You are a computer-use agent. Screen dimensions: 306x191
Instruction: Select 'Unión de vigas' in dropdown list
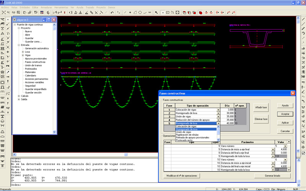(x=184, y=132)
